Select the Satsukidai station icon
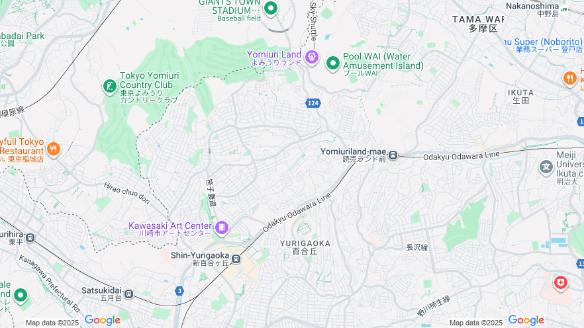The image size is (584, 328). tap(128, 294)
